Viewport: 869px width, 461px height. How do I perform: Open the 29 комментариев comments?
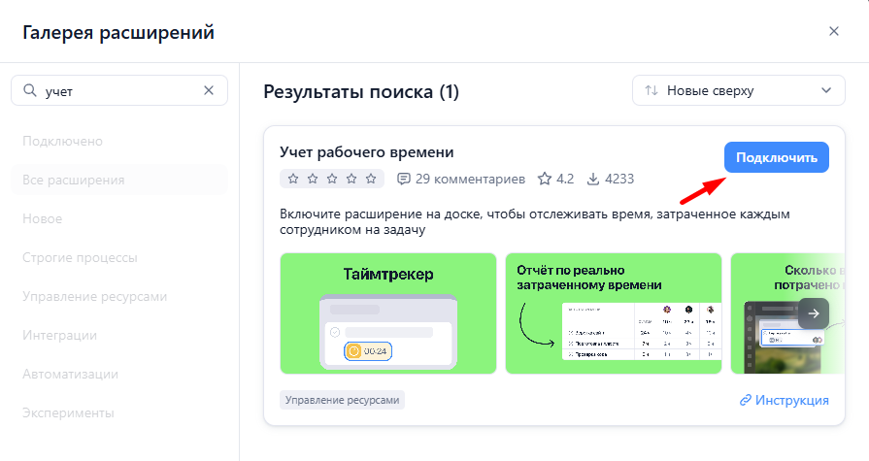[x=461, y=180]
